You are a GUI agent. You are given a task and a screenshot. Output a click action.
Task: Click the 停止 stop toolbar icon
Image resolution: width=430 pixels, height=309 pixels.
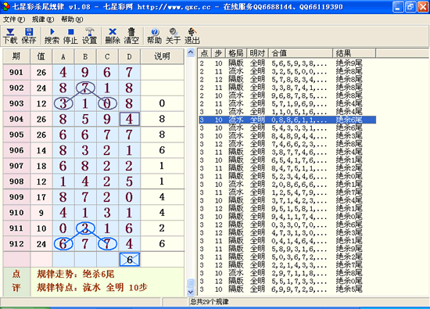point(70,36)
